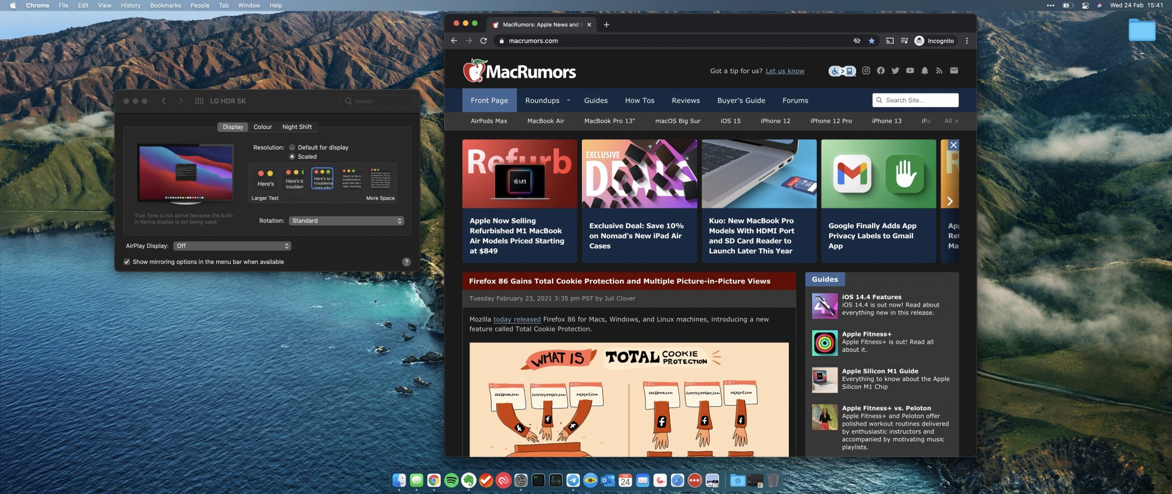The width and height of the screenshot is (1172, 494).
Task: Open Safari from the Dock
Action: point(677,481)
